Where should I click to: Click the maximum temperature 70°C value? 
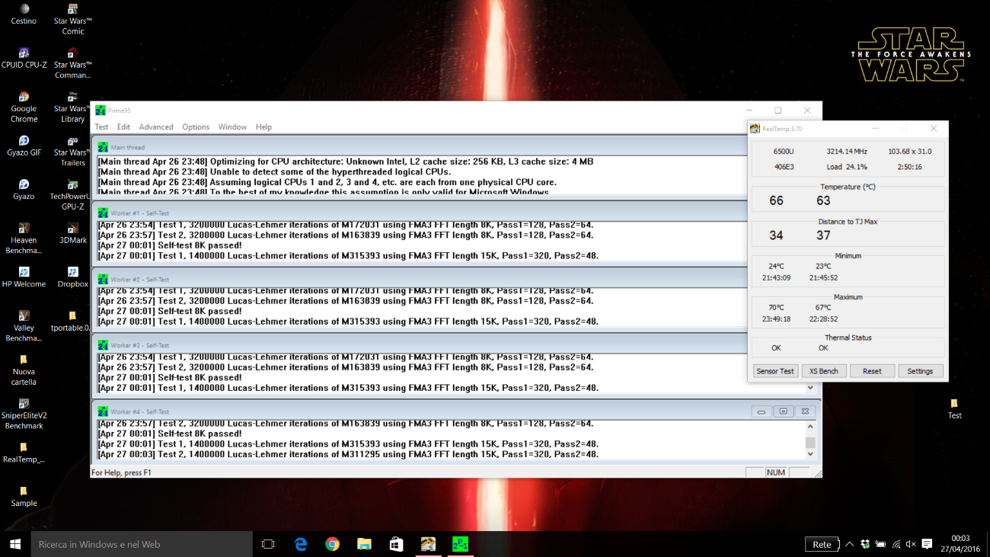(776, 308)
